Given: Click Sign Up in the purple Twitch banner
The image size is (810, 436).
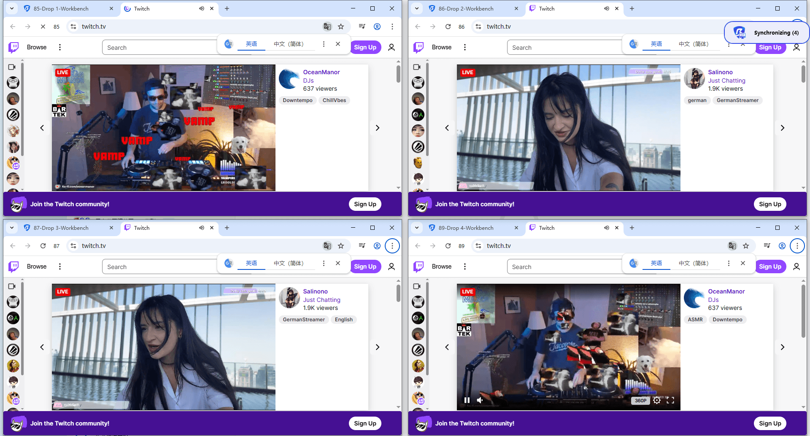Looking at the screenshot, I should [365, 204].
